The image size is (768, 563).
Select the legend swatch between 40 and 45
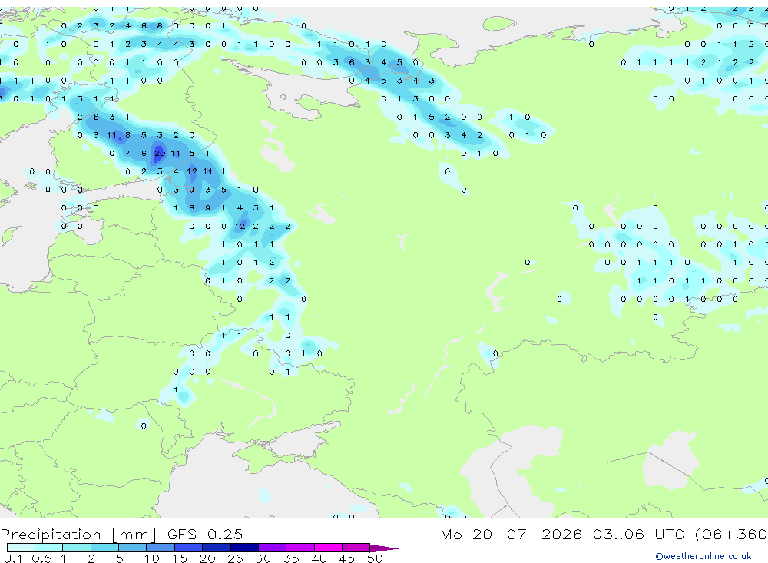pos(328,548)
